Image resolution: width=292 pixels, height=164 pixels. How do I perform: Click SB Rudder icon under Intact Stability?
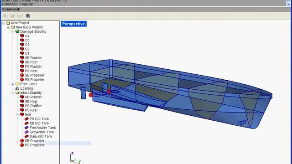click(x=22, y=97)
